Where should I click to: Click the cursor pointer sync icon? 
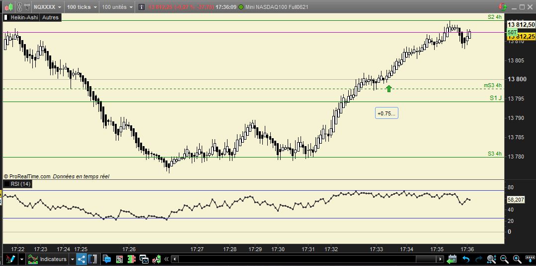[26, 6]
